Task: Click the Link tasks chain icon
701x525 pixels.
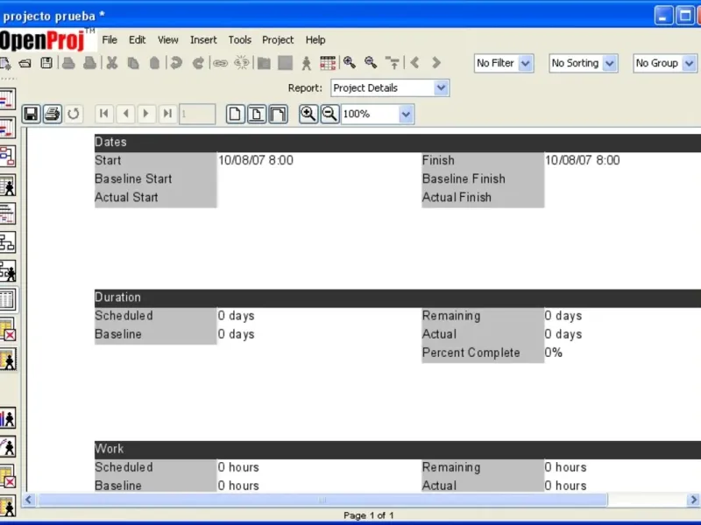Action: point(220,63)
